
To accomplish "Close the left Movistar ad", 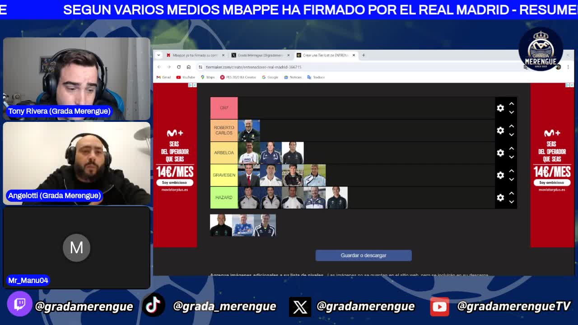I will (x=195, y=85).
